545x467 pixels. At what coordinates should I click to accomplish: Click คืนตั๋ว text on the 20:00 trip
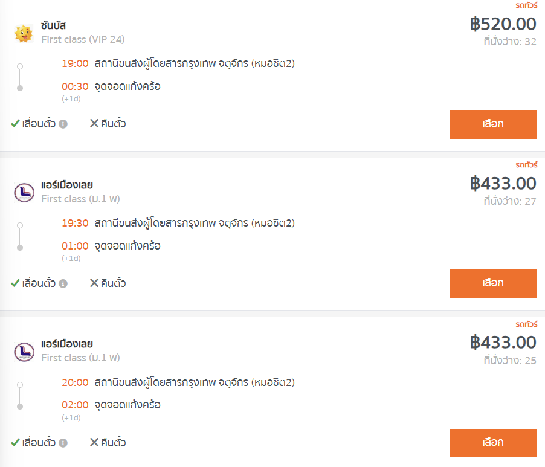coord(114,442)
